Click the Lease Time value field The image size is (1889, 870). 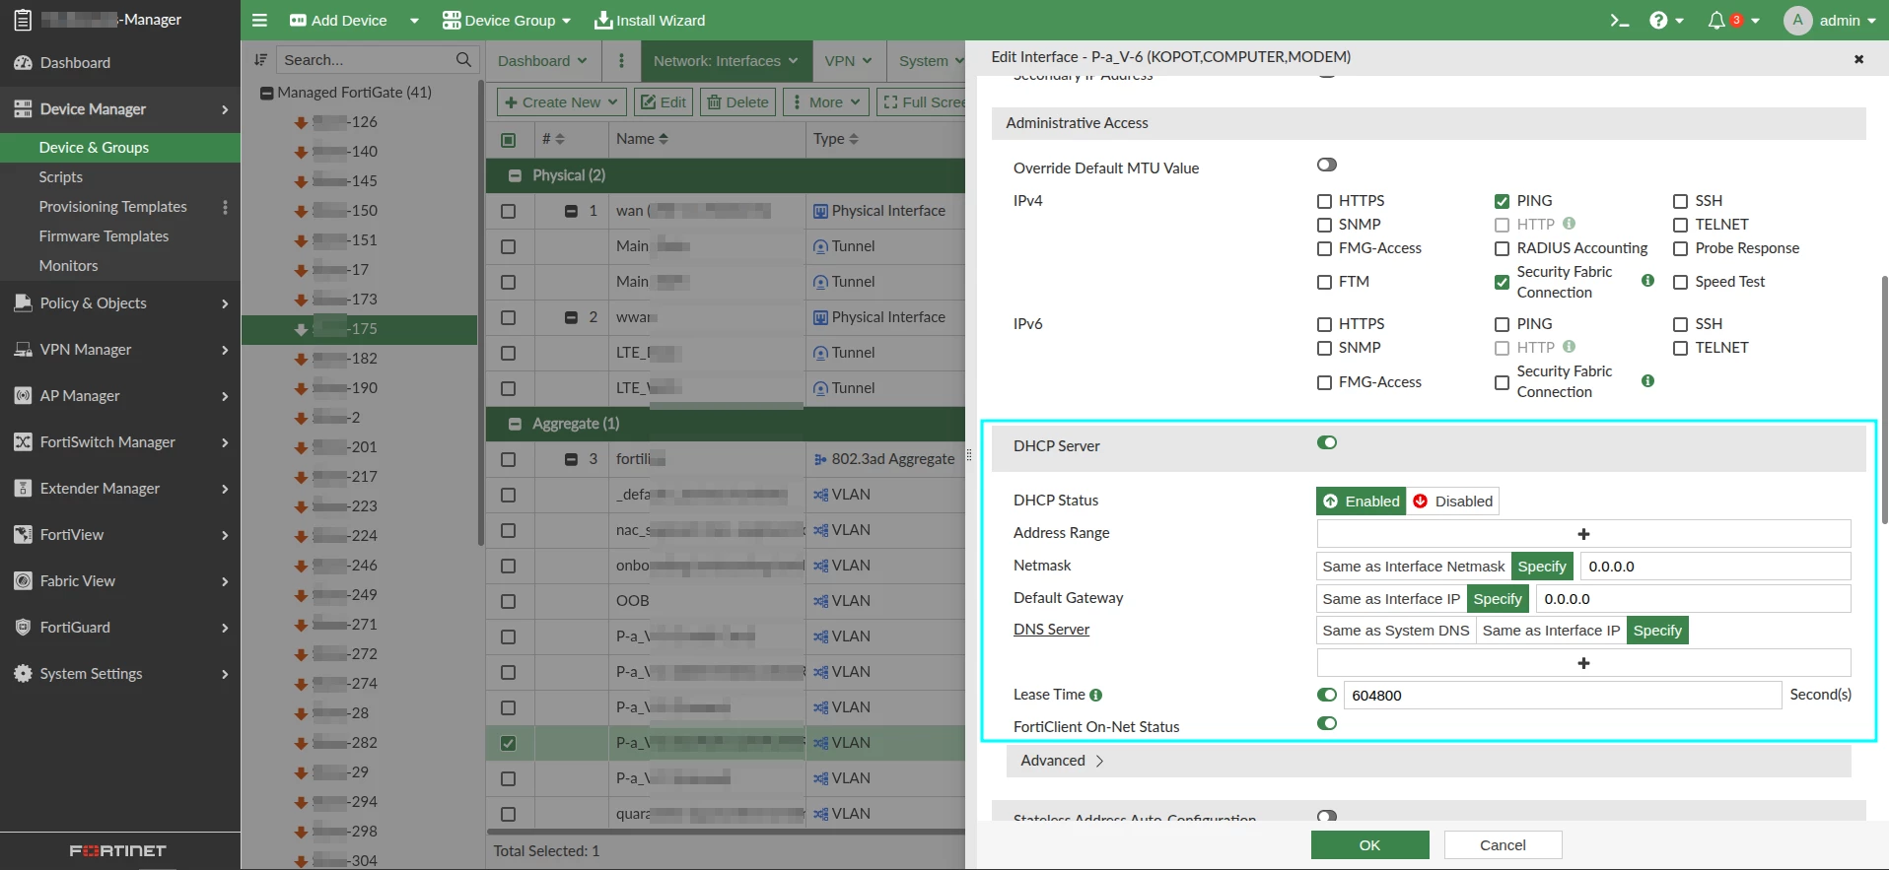point(1562,696)
